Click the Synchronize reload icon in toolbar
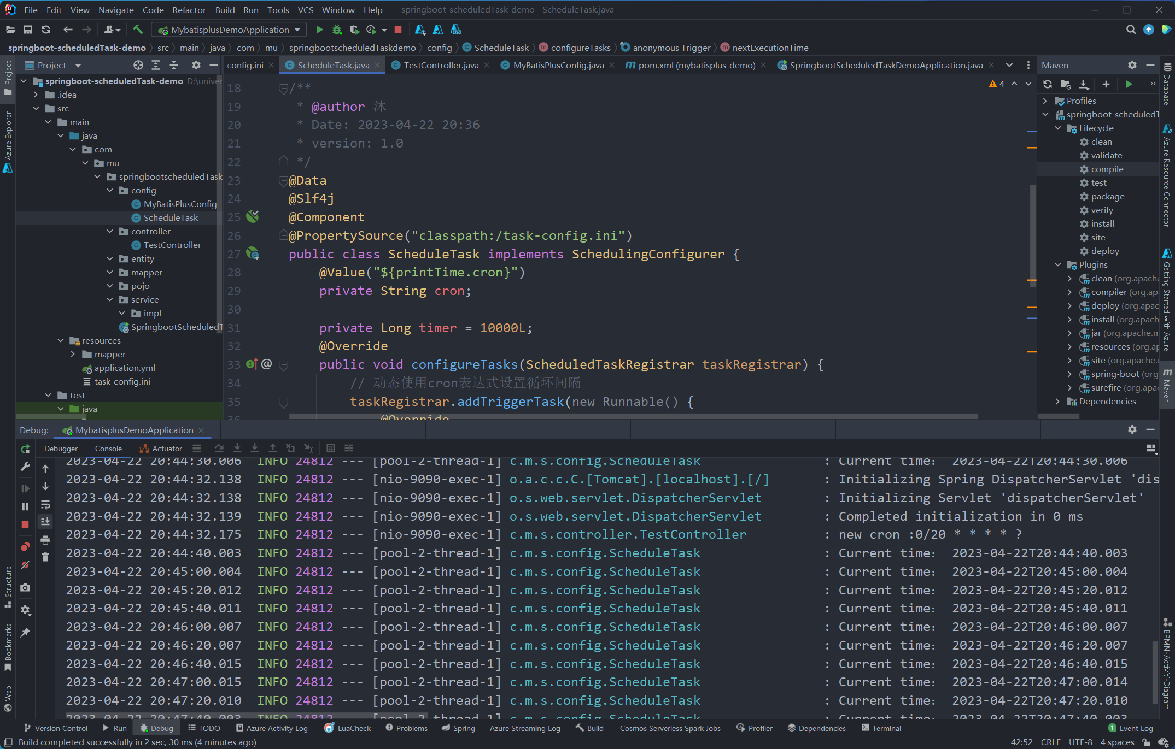Viewport: 1175px width, 749px height. coord(46,30)
